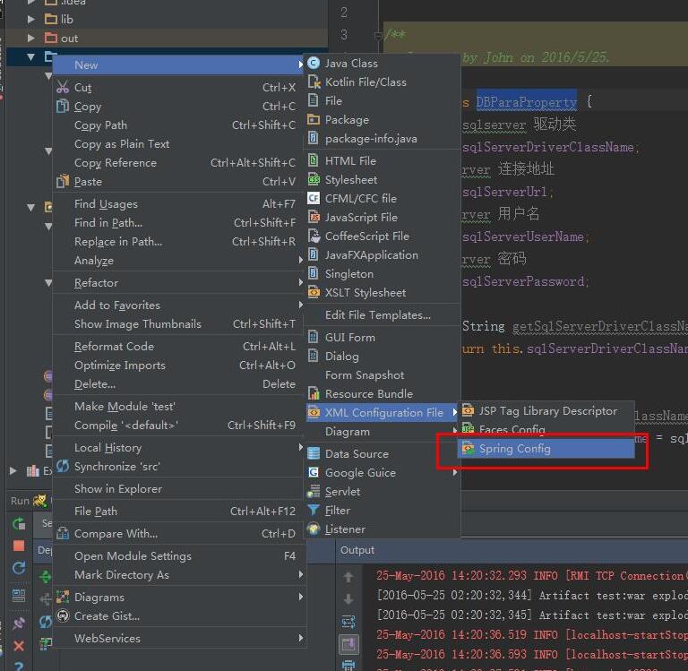Click the Create Gist GitHub icon

point(64,615)
